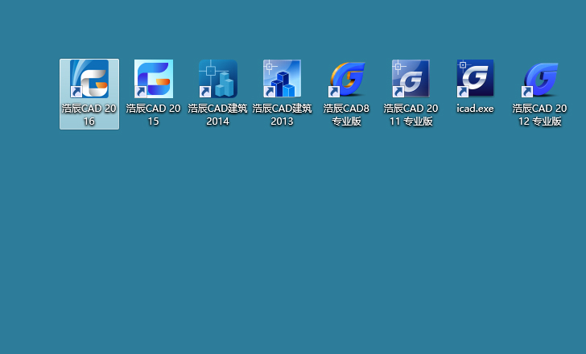This screenshot has height=354, width=586.
Task: Click the label text "浩辰CAD 20 15"
Action: click(x=153, y=114)
